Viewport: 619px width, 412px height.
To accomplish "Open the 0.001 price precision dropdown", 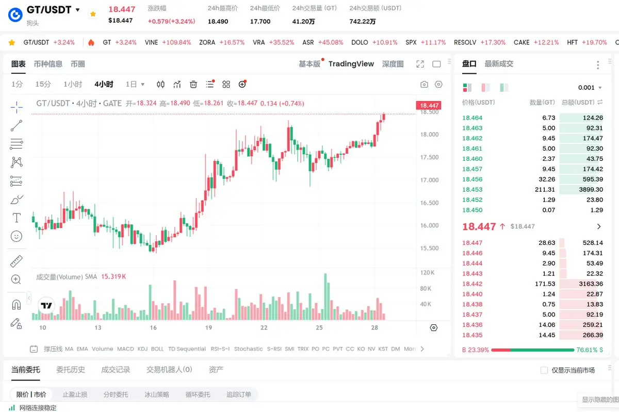I will click(x=590, y=88).
